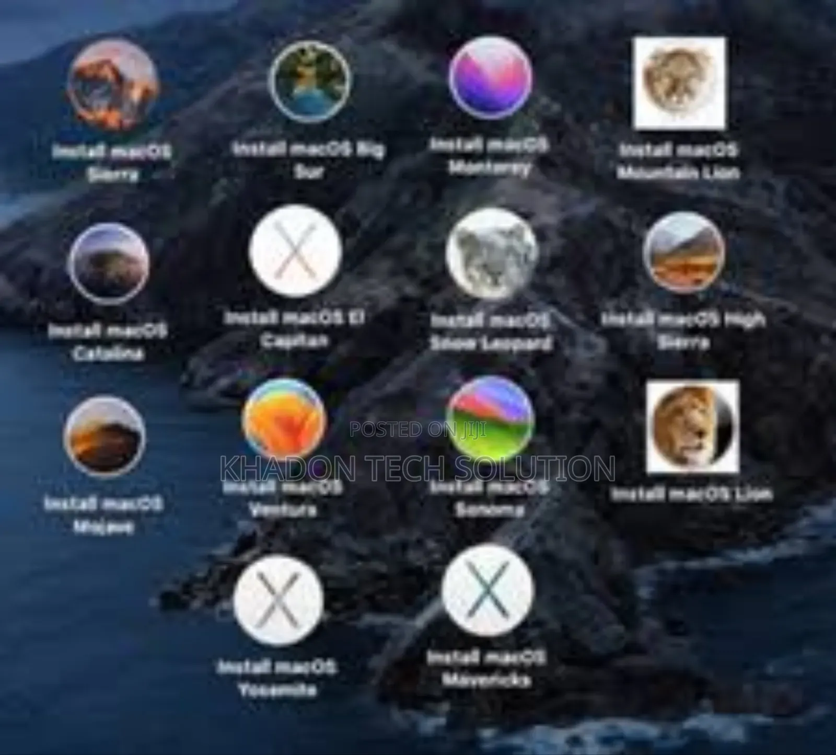Screen dimensions: 836x755
Task: Select the "Install macOS Mavericks" label
Action: click(x=487, y=668)
